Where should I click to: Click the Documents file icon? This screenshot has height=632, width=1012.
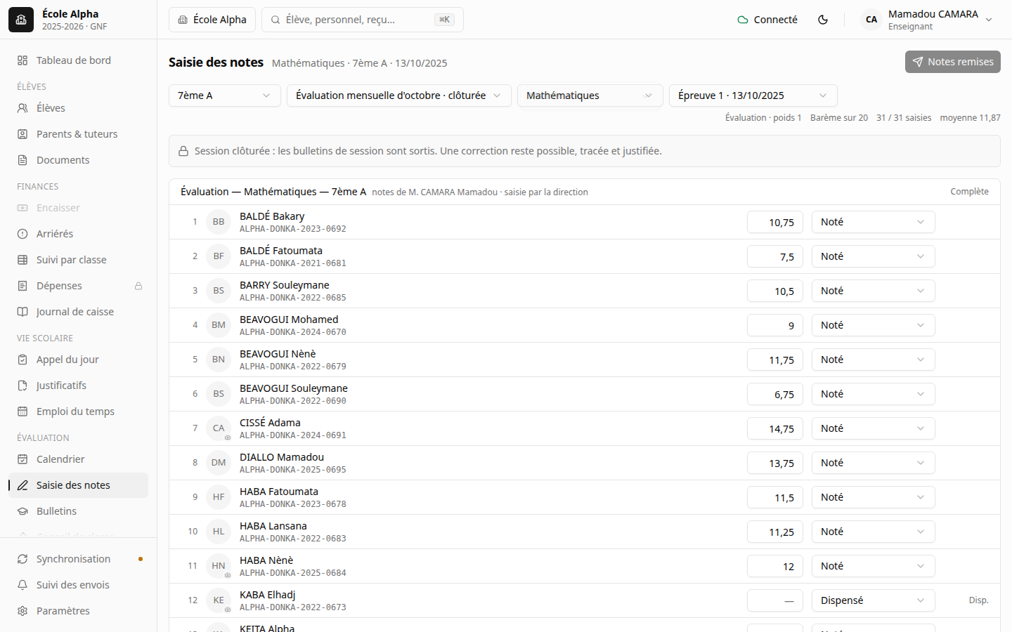[x=22, y=160]
